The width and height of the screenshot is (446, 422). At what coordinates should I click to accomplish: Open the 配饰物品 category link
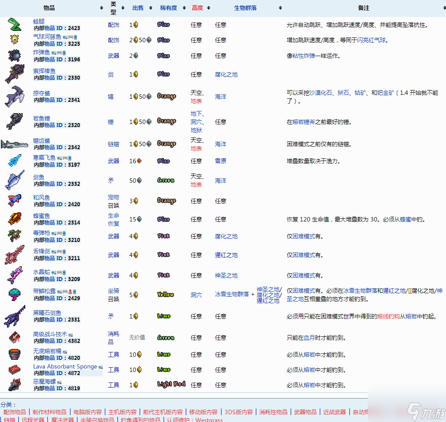pos(14,412)
